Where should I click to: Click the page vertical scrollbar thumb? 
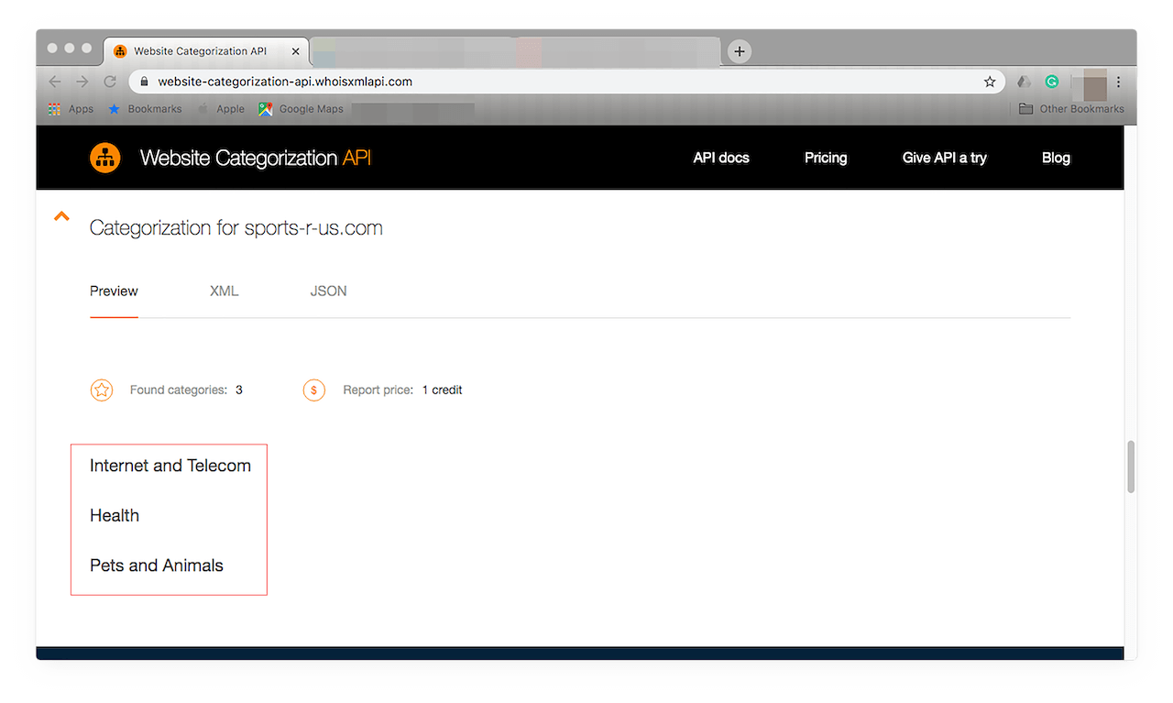(1131, 467)
